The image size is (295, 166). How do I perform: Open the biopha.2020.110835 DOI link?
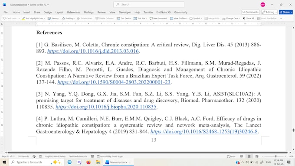tap(106, 107)
